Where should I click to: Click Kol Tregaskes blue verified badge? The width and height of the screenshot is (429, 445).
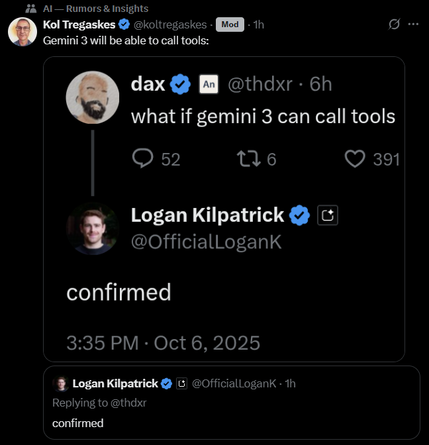point(123,25)
